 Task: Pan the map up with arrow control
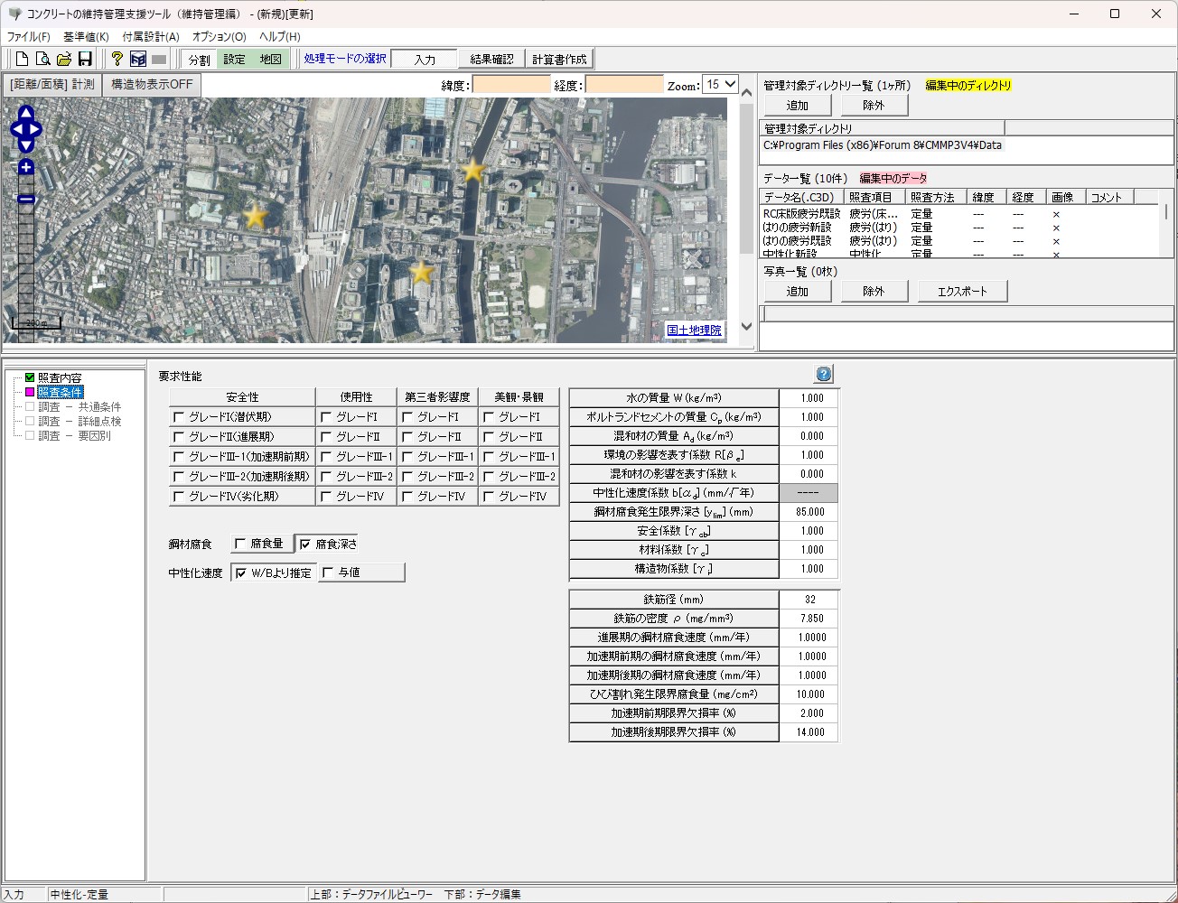tap(26, 113)
